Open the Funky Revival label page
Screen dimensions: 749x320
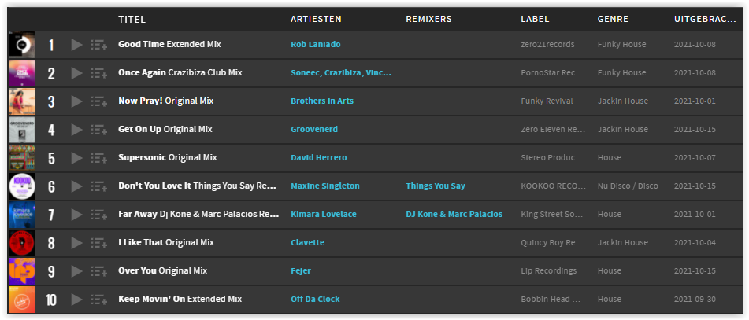pos(547,101)
